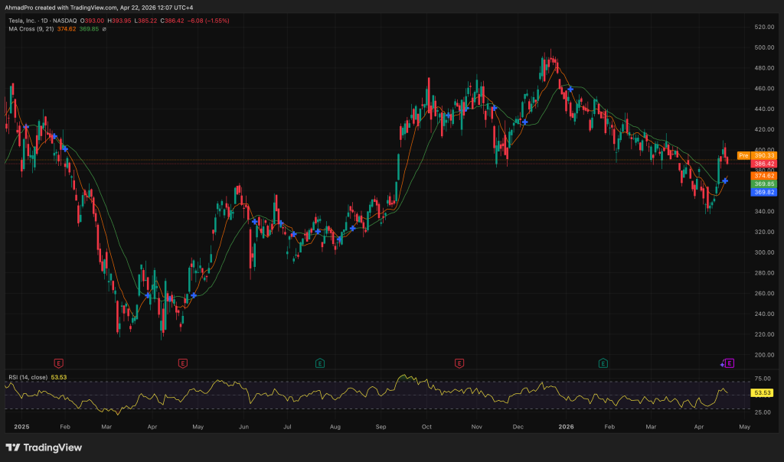Screen dimensions: 784x462
Task: Click the green earnings marker before August 2025
Action: pos(319,363)
